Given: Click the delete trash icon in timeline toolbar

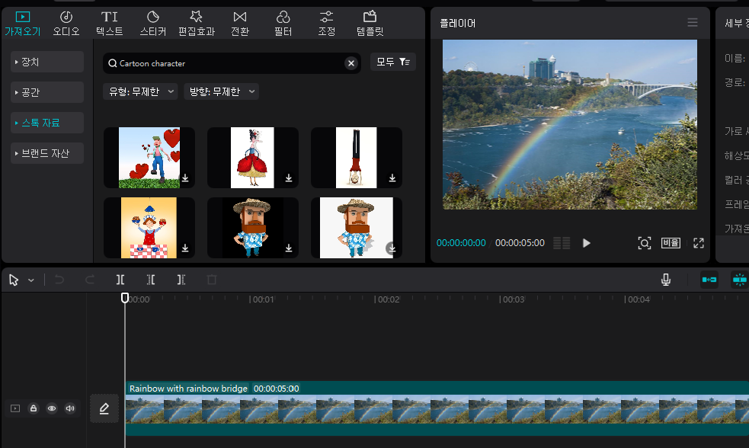Looking at the screenshot, I should coord(212,280).
